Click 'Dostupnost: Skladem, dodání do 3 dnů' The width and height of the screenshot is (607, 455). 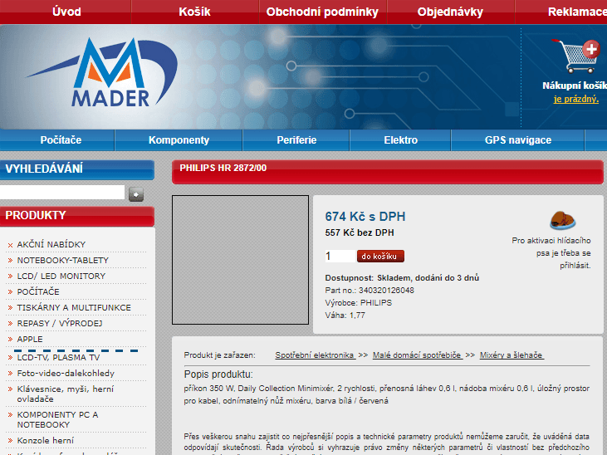[402, 278]
